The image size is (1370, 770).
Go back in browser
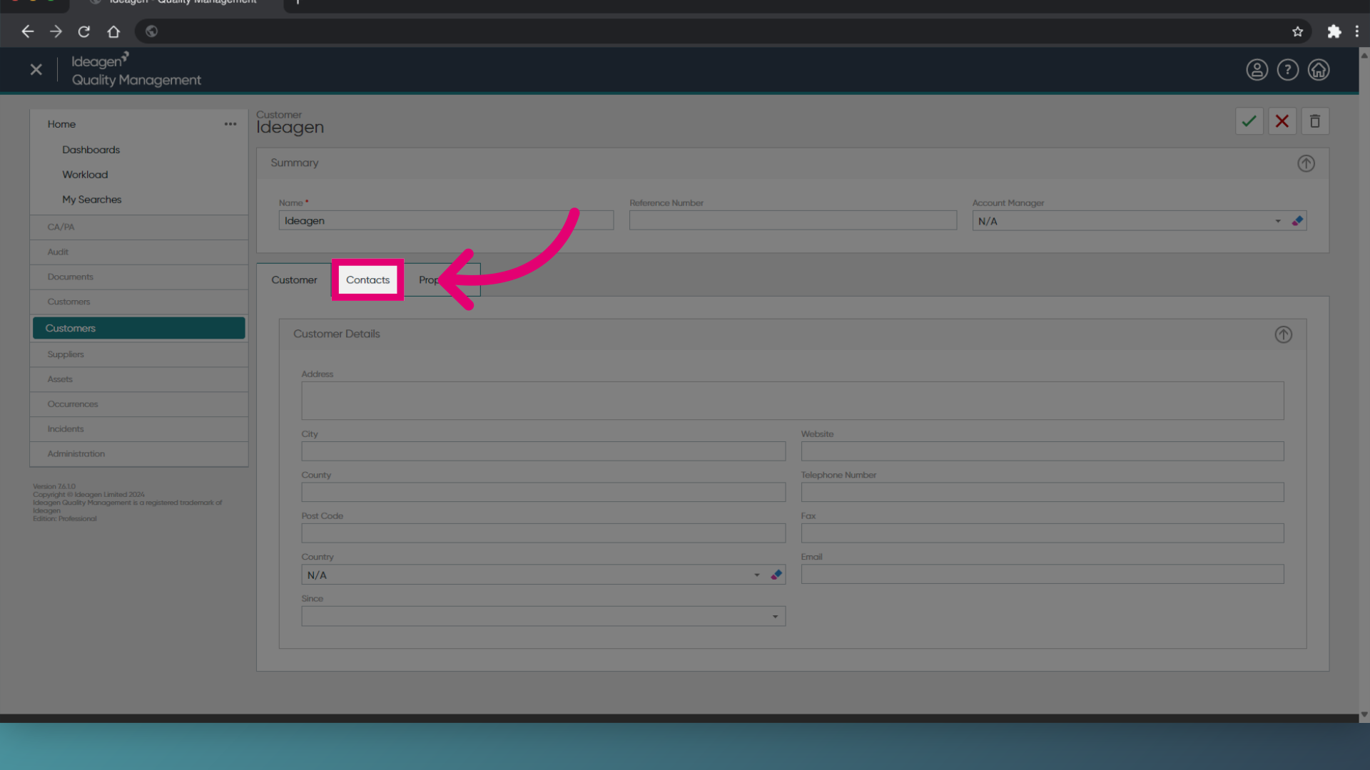pyautogui.click(x=27, y=31)
